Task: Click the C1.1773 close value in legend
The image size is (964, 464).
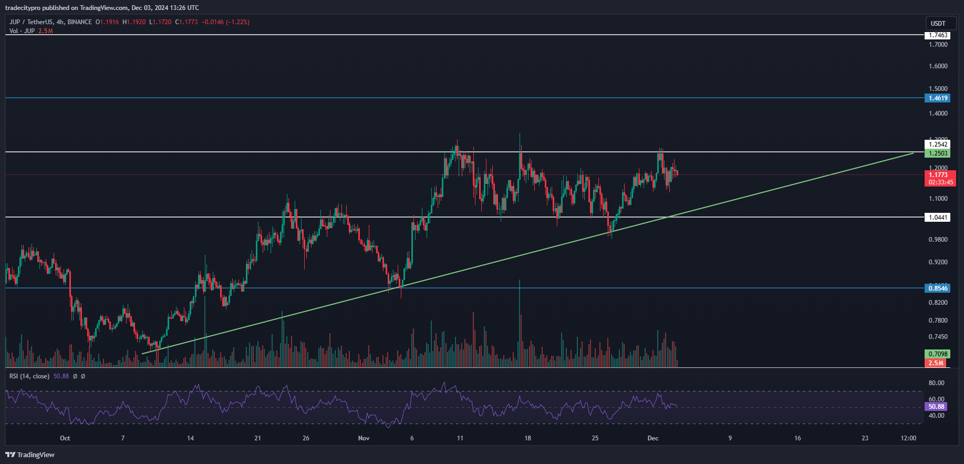Action: (186, 22)
